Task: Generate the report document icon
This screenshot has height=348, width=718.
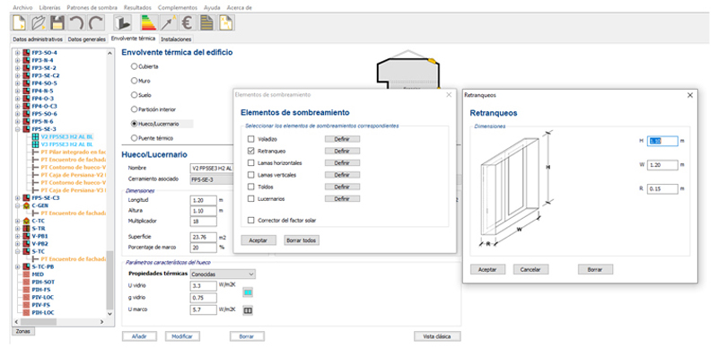Action: [x=207, y=23]
